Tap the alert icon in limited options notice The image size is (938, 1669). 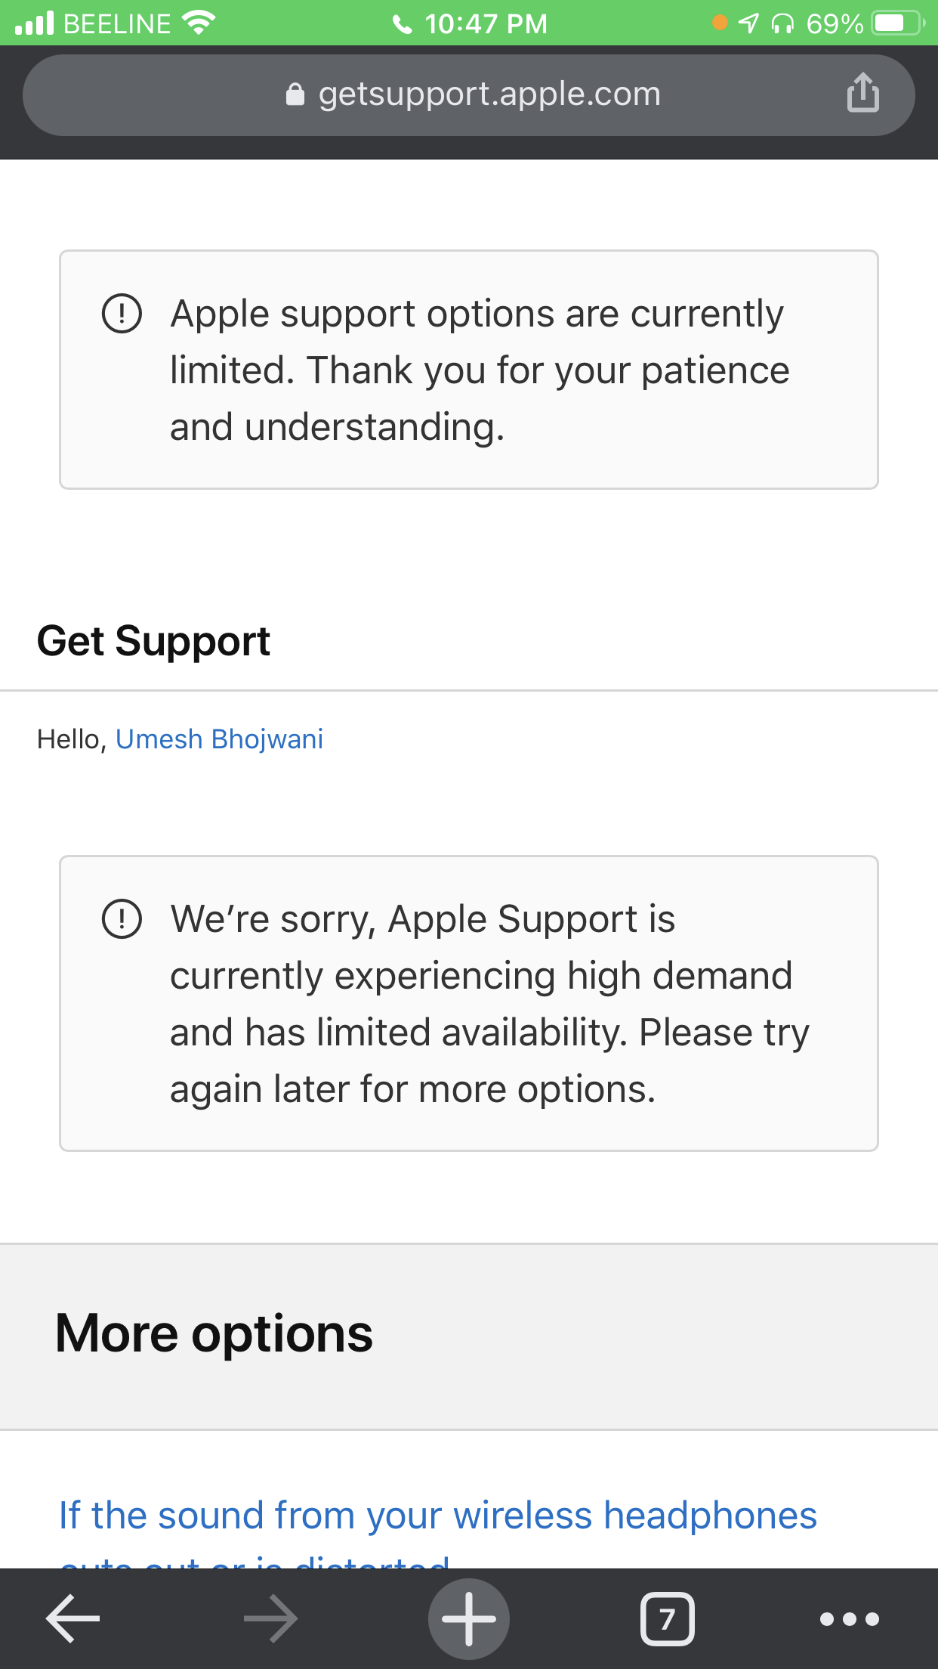click(x=122, y=314)
